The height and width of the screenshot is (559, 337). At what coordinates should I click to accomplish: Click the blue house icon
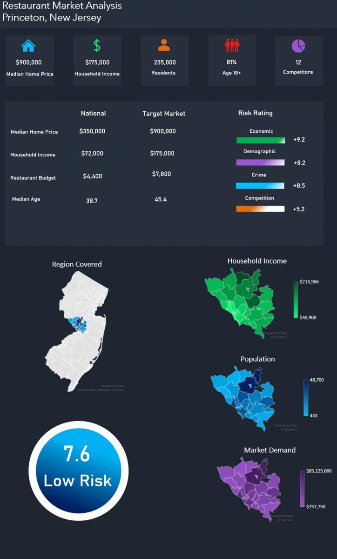[28, 46]
